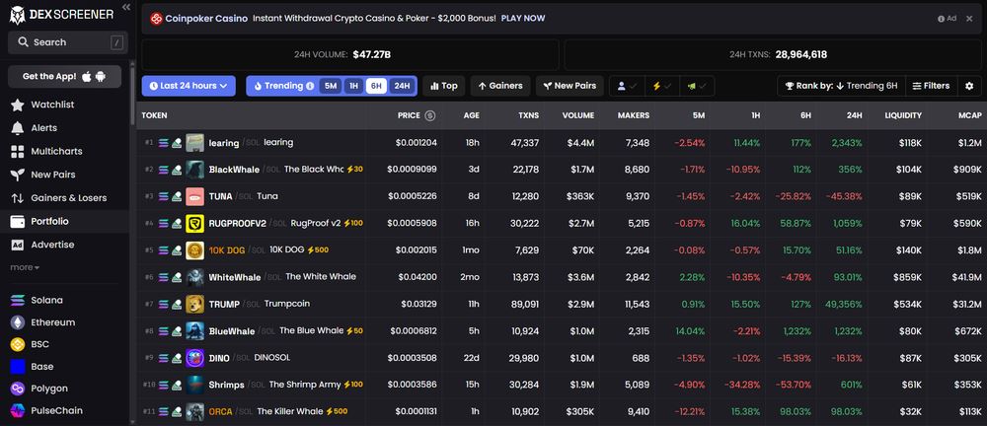
Task: Click the 24H TXNS 28,964,618 box
Action: (x=773, y=55)
